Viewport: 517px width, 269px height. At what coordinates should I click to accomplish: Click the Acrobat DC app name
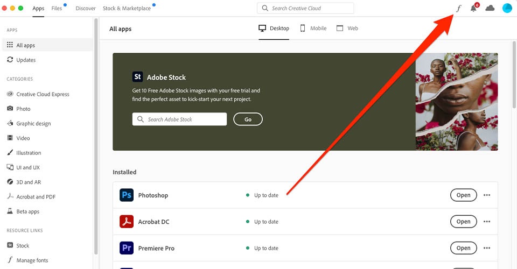click(153, 222)
